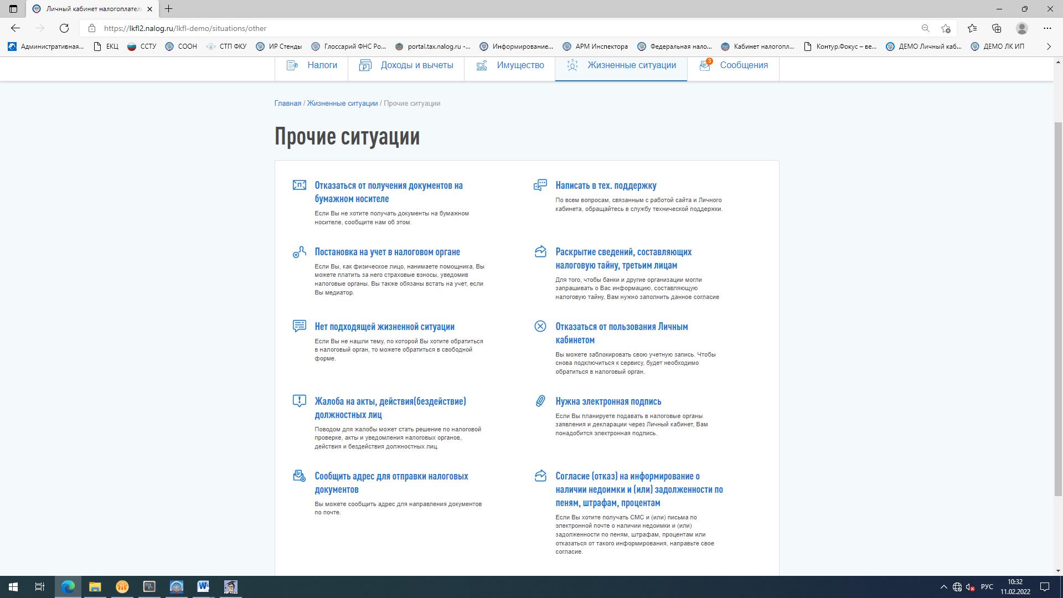Screen dimensions: 1063x598
Task: Open the notification center icon
Action: coord(1045,587)
